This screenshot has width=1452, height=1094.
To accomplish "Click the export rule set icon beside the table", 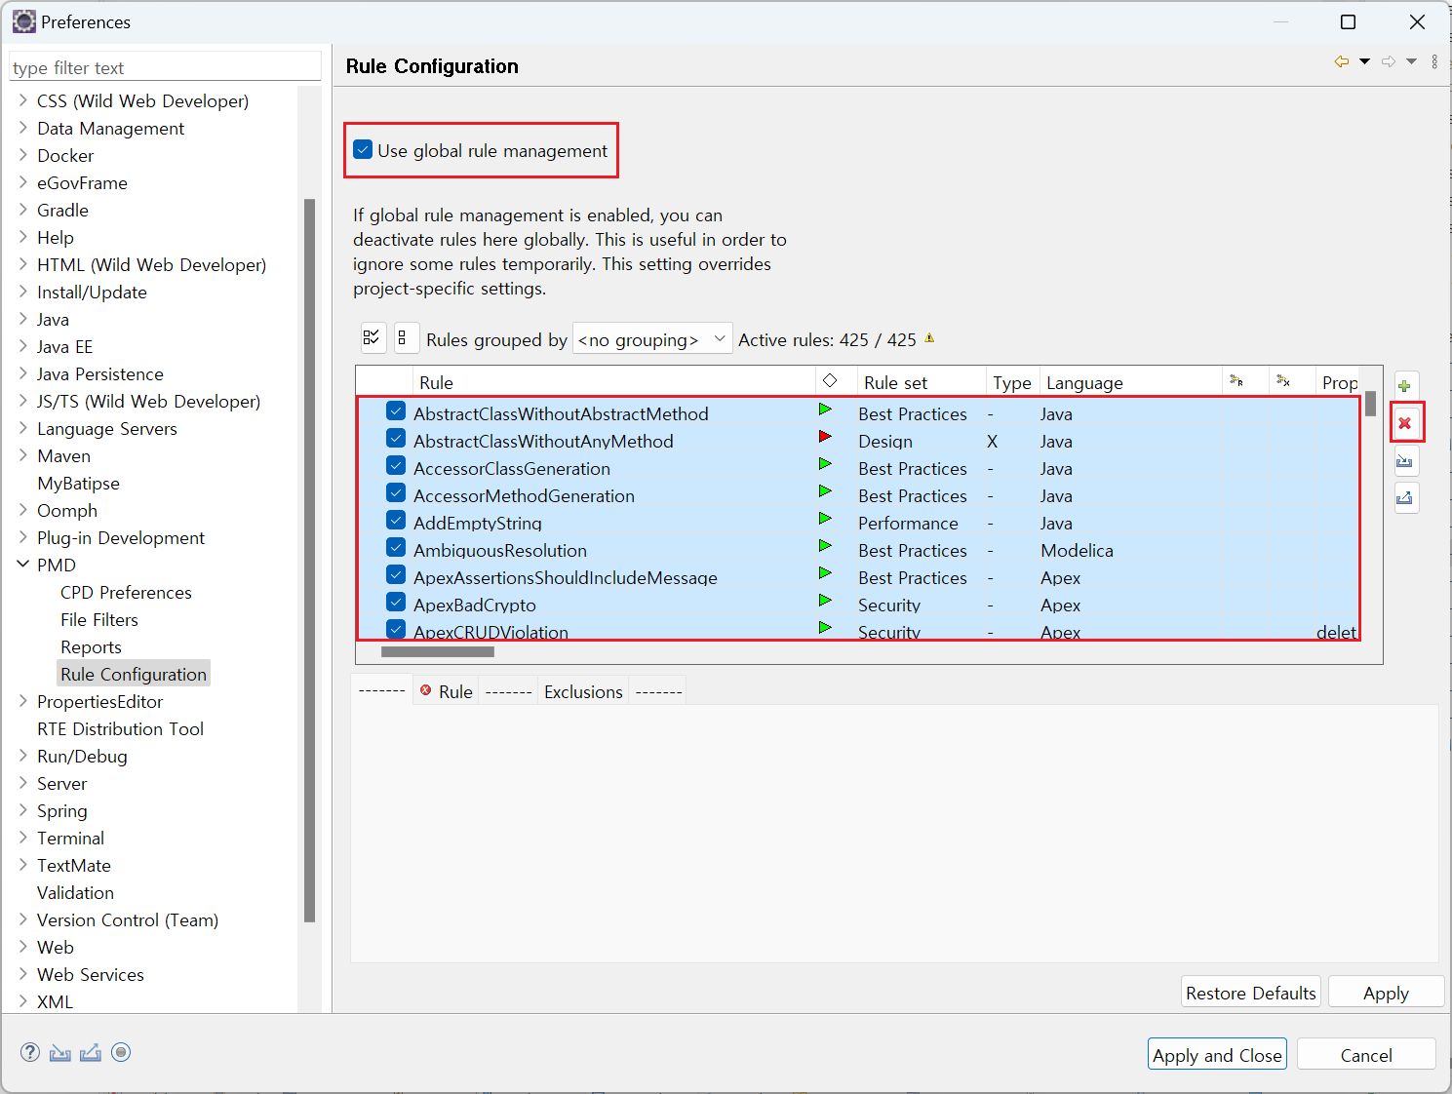I will [x=1405, y=498].
